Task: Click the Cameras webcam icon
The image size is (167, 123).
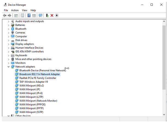Action: click(13, 33)
